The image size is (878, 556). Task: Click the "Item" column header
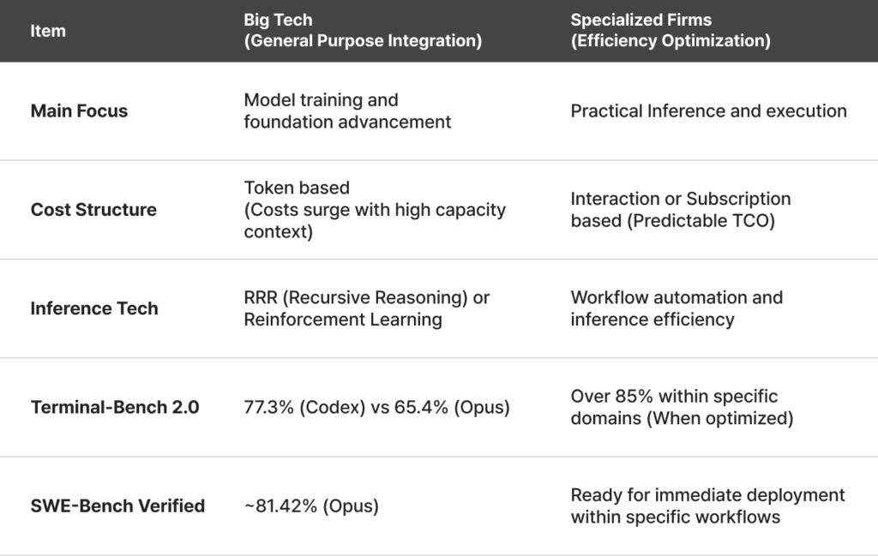coord(48,31)
